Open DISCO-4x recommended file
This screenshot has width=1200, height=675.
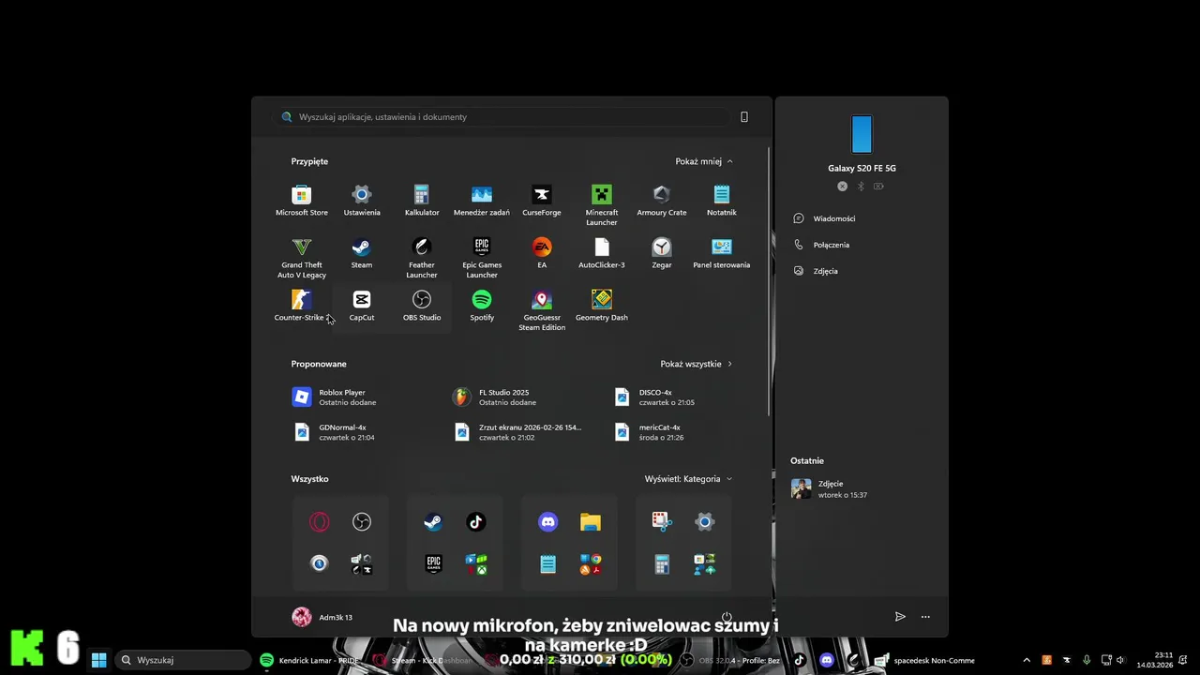(x=653, y=397)
